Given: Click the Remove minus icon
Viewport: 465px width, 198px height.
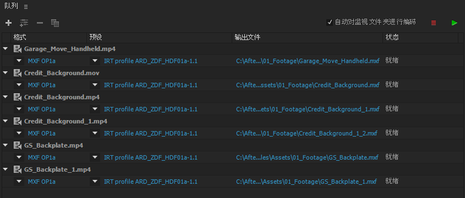Looking at the screenshot, I should tap(40, 22).
